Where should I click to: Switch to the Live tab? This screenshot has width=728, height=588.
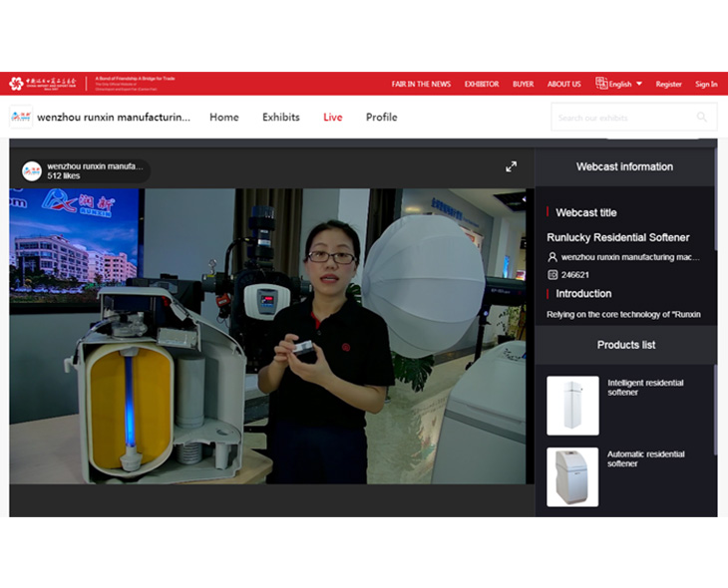tap(332, 118)
